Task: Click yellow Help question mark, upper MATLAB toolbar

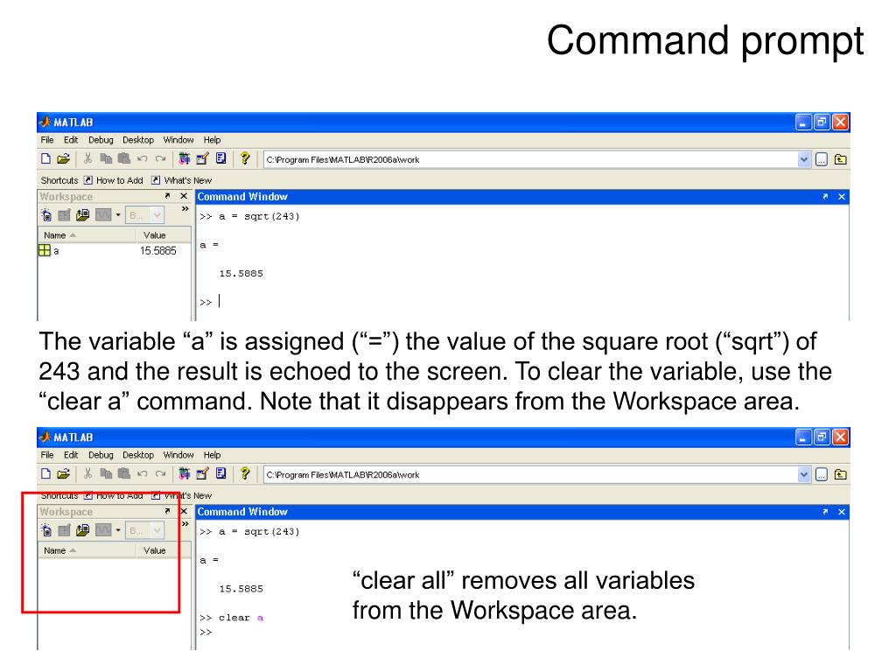Action: pyautogui.click(x=245, y=158)
